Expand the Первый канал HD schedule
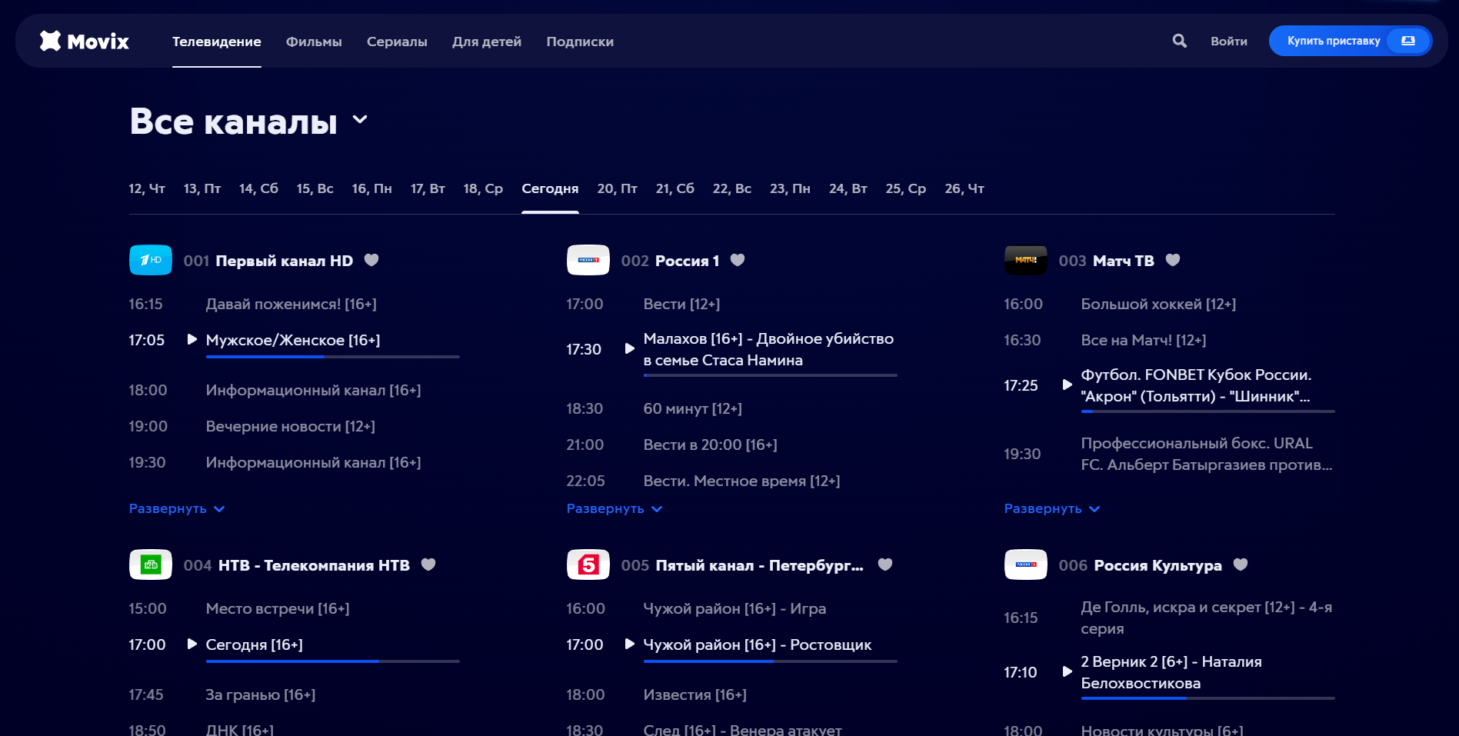Screen dimensions: 1459x736 [177, 508]
